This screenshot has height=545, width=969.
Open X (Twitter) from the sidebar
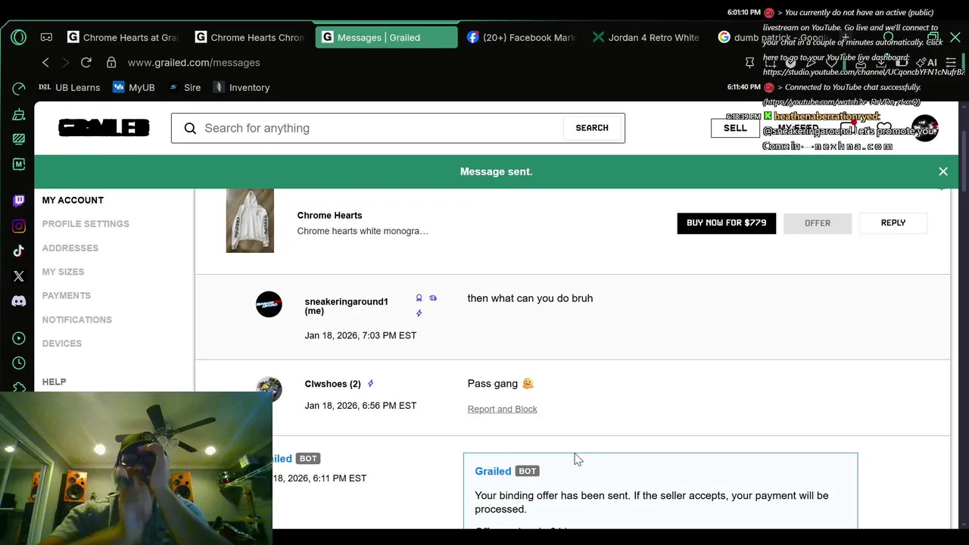point(19,276)
